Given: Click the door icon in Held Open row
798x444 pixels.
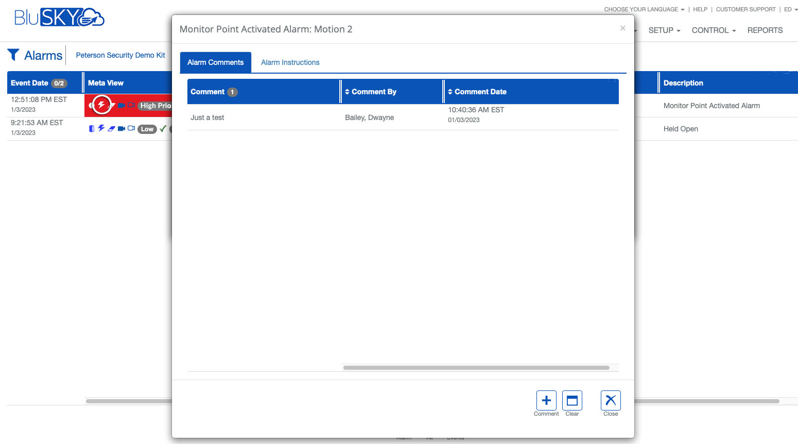Looking at the screenshot, I should (x=92, y=129).
